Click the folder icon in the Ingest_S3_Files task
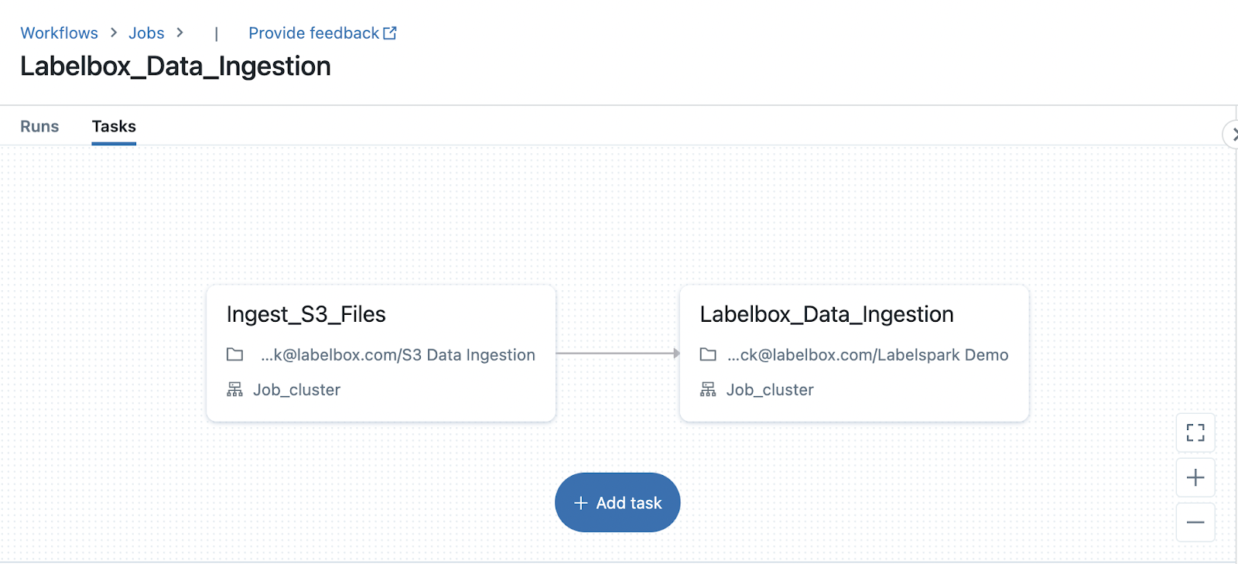 point(234,355)
